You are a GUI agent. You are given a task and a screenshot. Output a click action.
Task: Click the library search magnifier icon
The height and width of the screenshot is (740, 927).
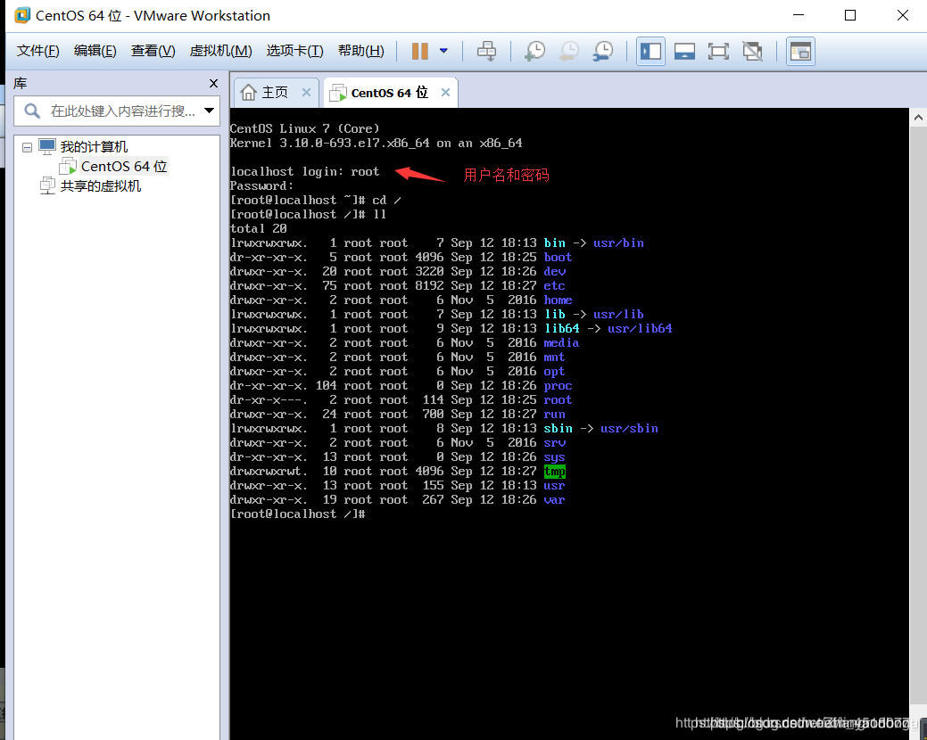(32, 111)
